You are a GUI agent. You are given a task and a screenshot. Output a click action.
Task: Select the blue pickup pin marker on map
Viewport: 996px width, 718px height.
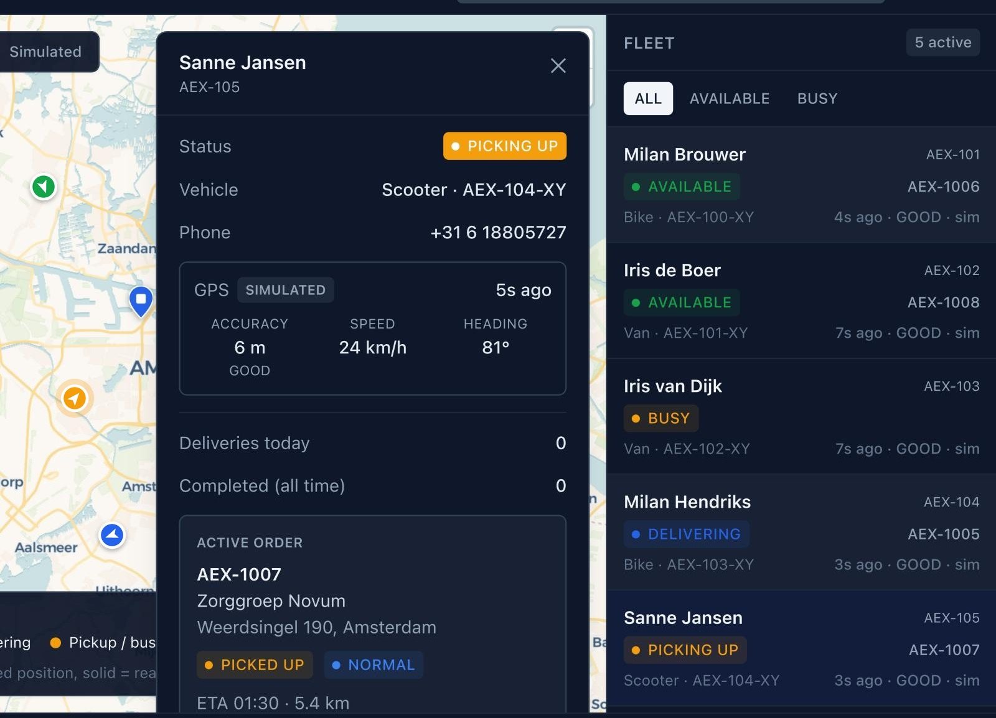point(141,301)
